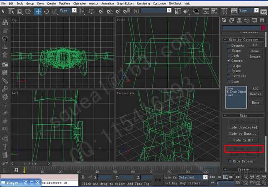Viewport: 268px width, 187px height.
Task: Click the object color swatch in command panel
Action: 263,28
